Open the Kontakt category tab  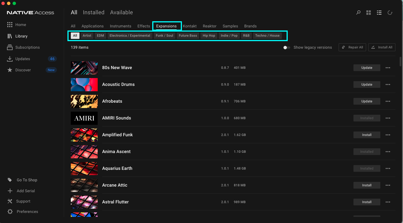pyautogui.click(x=190, y=26)
